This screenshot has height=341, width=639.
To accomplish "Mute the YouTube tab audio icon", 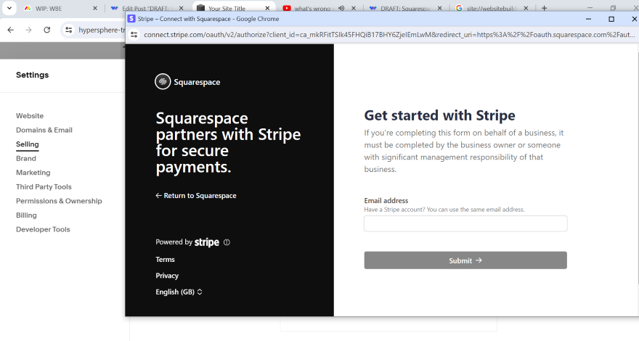I will point(341,8).
